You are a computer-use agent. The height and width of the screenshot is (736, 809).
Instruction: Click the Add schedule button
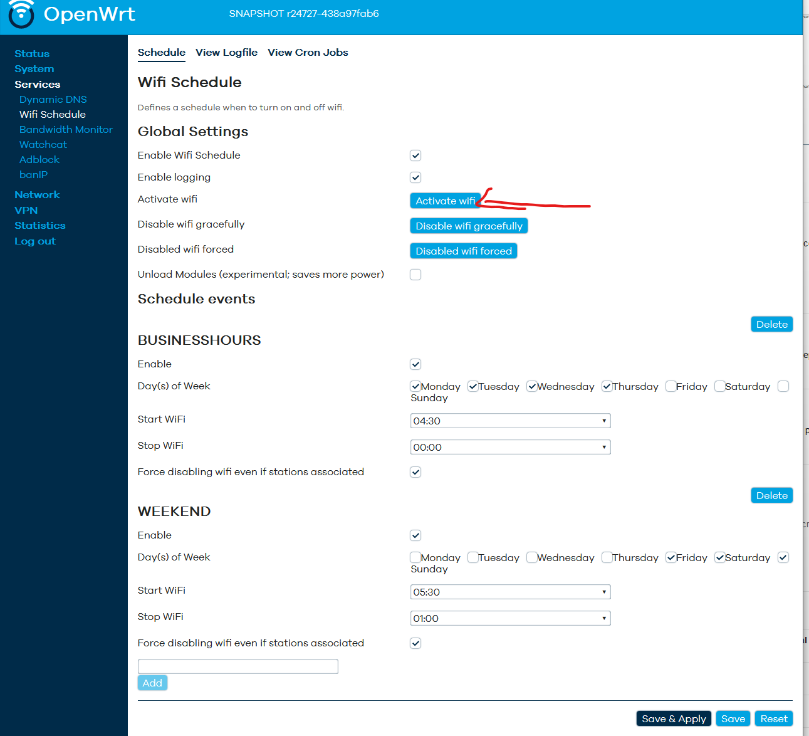[152, 683]
